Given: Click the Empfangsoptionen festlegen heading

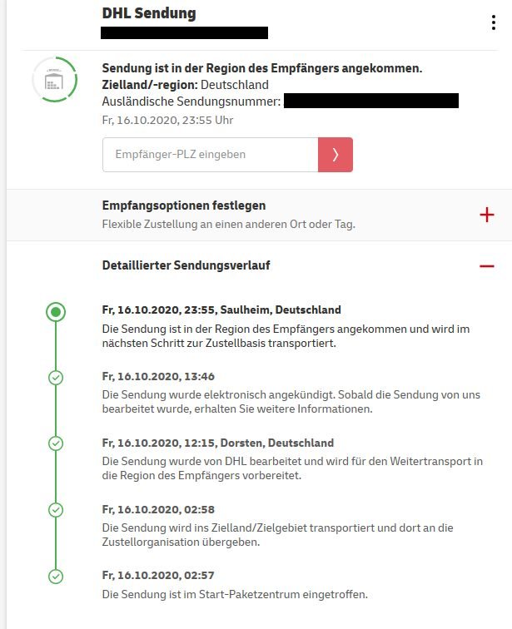Looking at the screenshot, I should (184, 206).
